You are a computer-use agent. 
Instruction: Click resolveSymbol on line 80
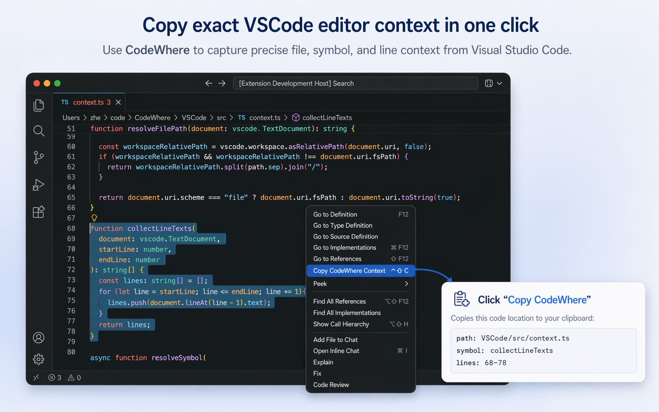click(x=177, y=358)
